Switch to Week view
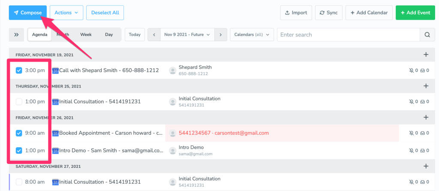This screenshot has width=439, height=191. coord(86,35)
